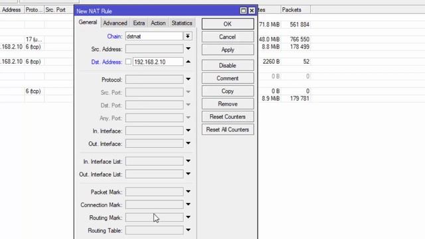Image resolution: width=425 pixels, height=239 pixels.
Task: Select the General tab
Action: click(88, 22)
